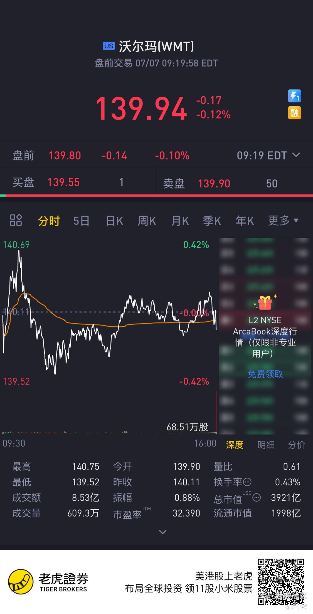Tap the 换手率 value 0.43%

click(288, 482)
